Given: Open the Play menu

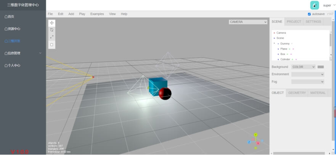Looking at the screenshot, I should [x=82, y=14].
